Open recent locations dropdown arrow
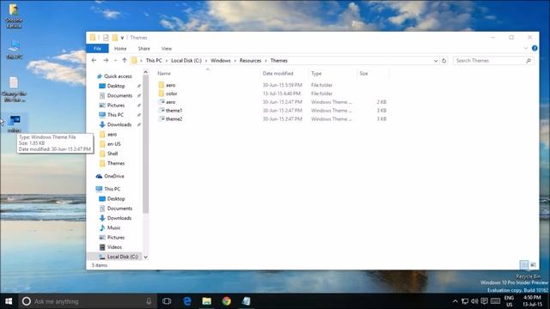 tap(115, 61)
